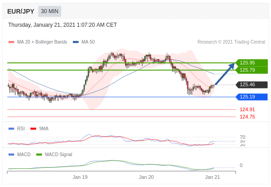Click the Jan 19 date axis label

[80, 177]
